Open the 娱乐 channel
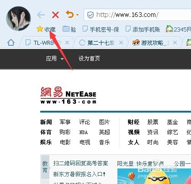 [46, 142]
